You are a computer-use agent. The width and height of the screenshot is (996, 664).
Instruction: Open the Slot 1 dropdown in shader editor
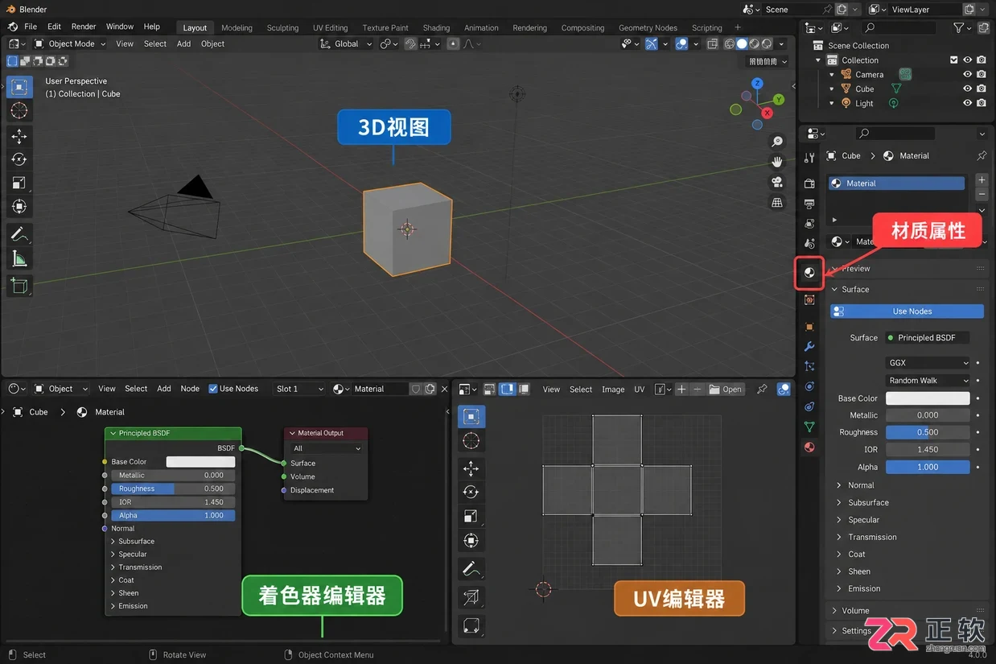coord(298,389)
